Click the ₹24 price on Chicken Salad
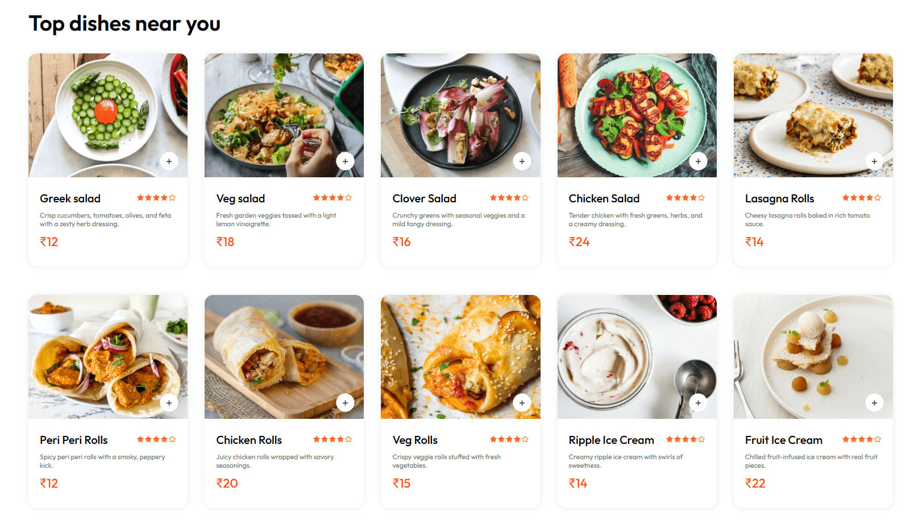Viewport: 914px width, 520px height. click(579, 242)
